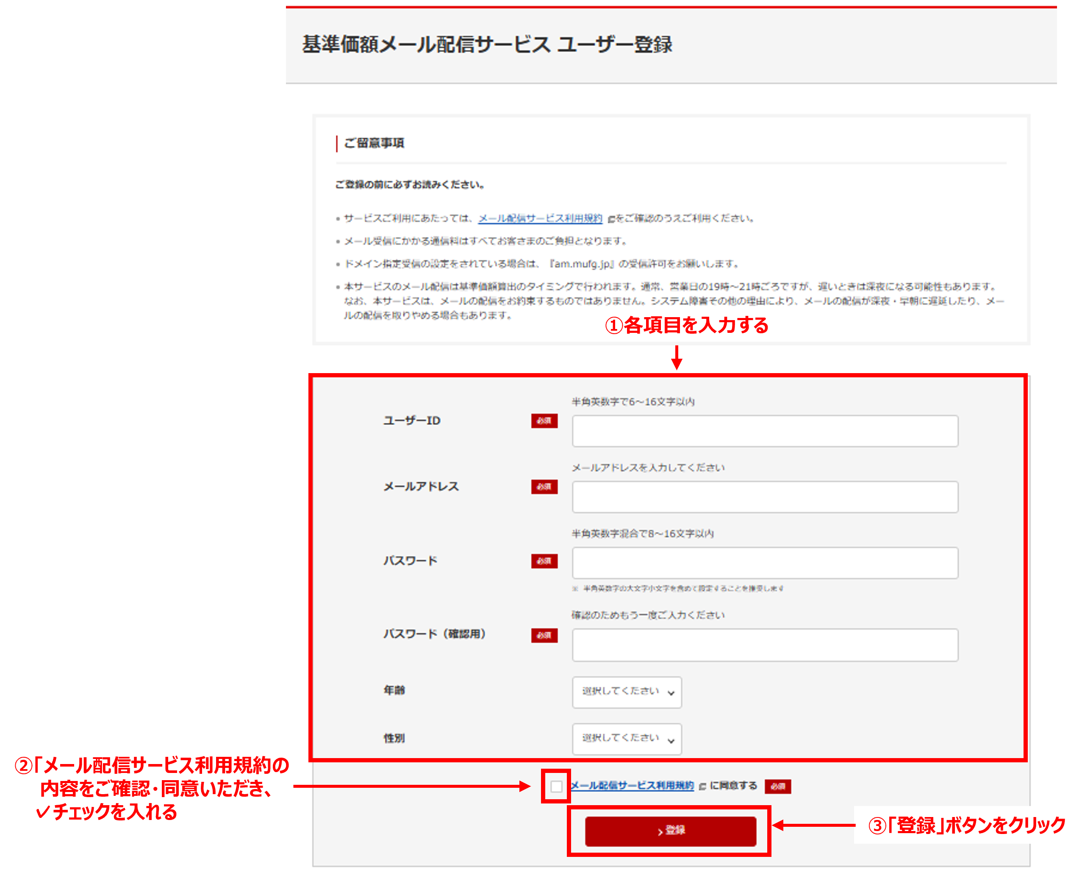Click the パスワード（確認用）label text
1082x873 pixels.
[435, 633]
